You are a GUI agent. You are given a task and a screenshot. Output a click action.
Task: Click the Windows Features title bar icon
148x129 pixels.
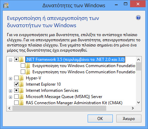(x=6, y=5)
